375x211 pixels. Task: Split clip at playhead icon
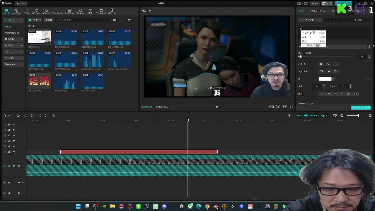(32, 115)
